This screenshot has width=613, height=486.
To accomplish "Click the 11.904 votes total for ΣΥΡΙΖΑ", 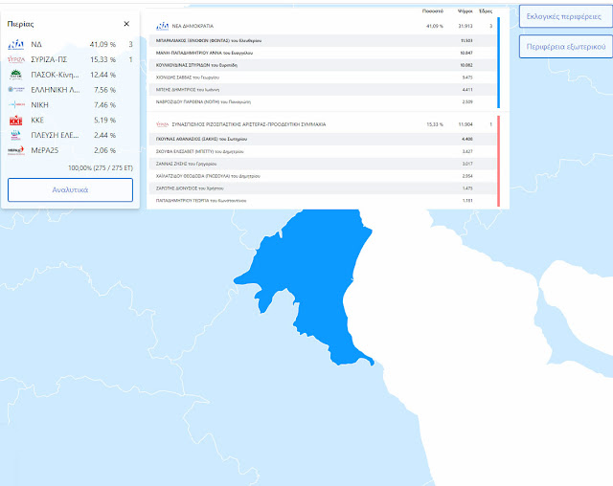I will point(465,124).
